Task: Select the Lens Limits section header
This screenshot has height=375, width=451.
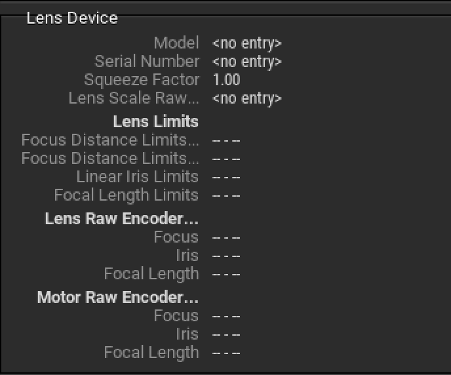Action: coord(155,121)
